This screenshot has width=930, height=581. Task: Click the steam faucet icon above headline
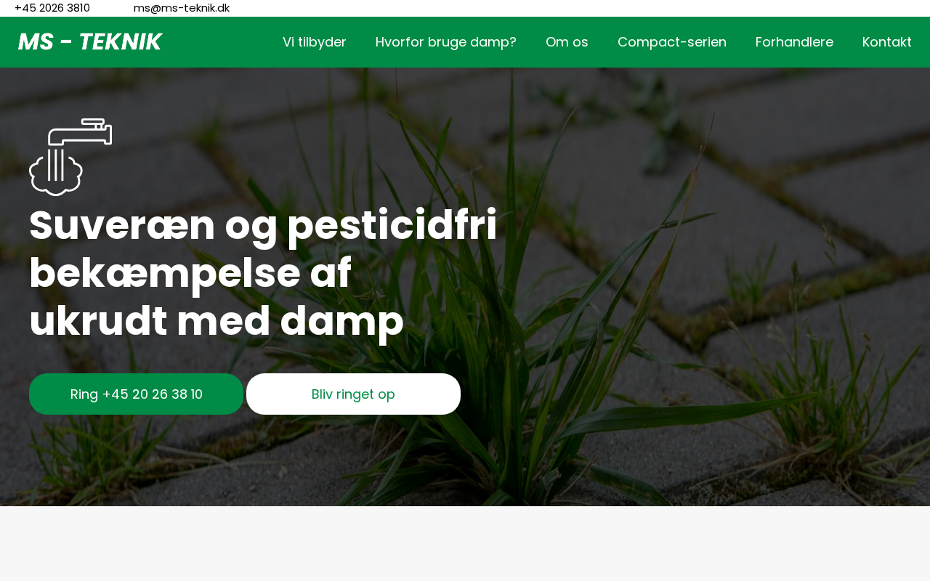[70, 157]
